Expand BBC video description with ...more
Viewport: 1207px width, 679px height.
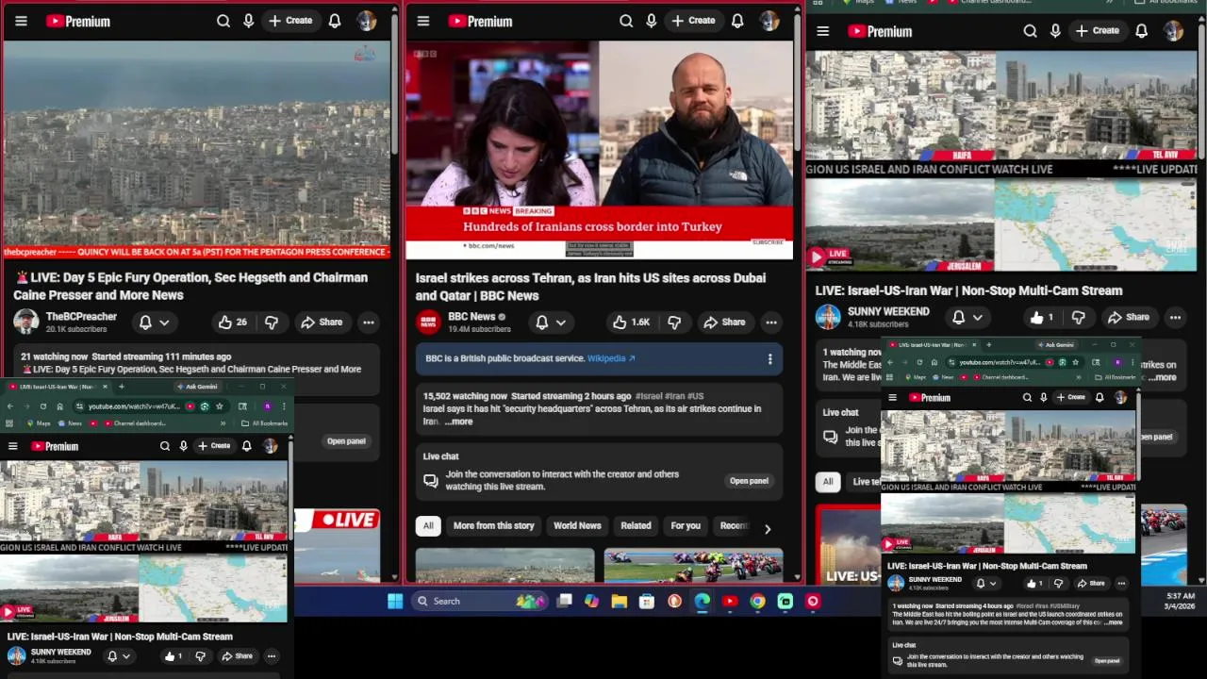tap(458, 422)
